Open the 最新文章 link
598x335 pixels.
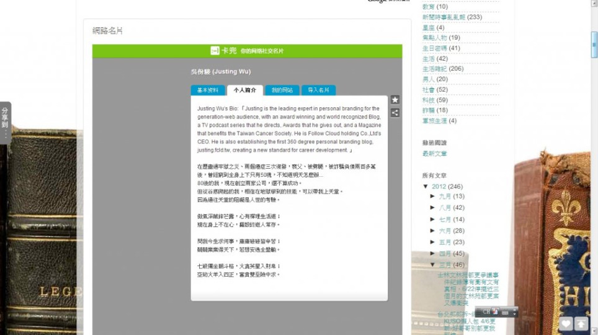pos(434,154)
